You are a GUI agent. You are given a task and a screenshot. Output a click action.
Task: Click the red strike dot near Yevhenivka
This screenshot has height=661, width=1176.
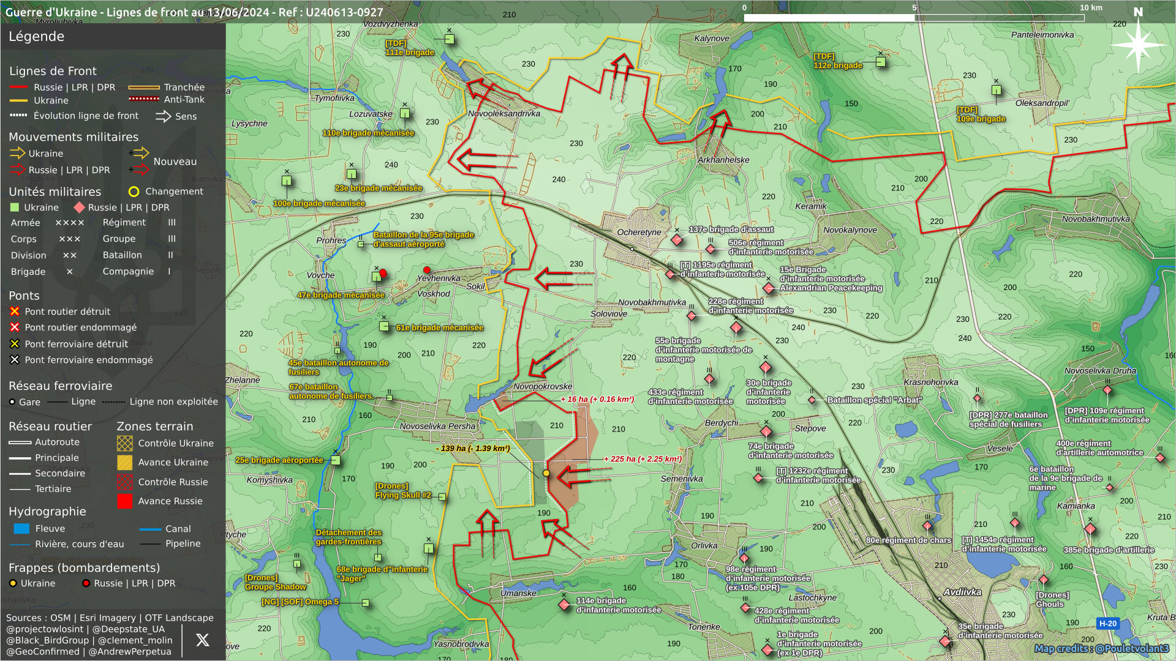tap(427, 270)
